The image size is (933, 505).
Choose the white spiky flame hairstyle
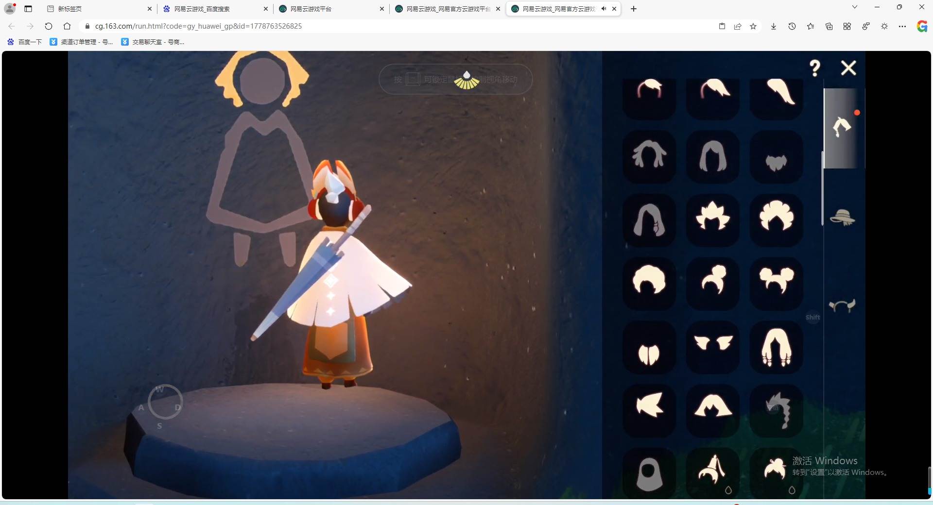[713, 220]
